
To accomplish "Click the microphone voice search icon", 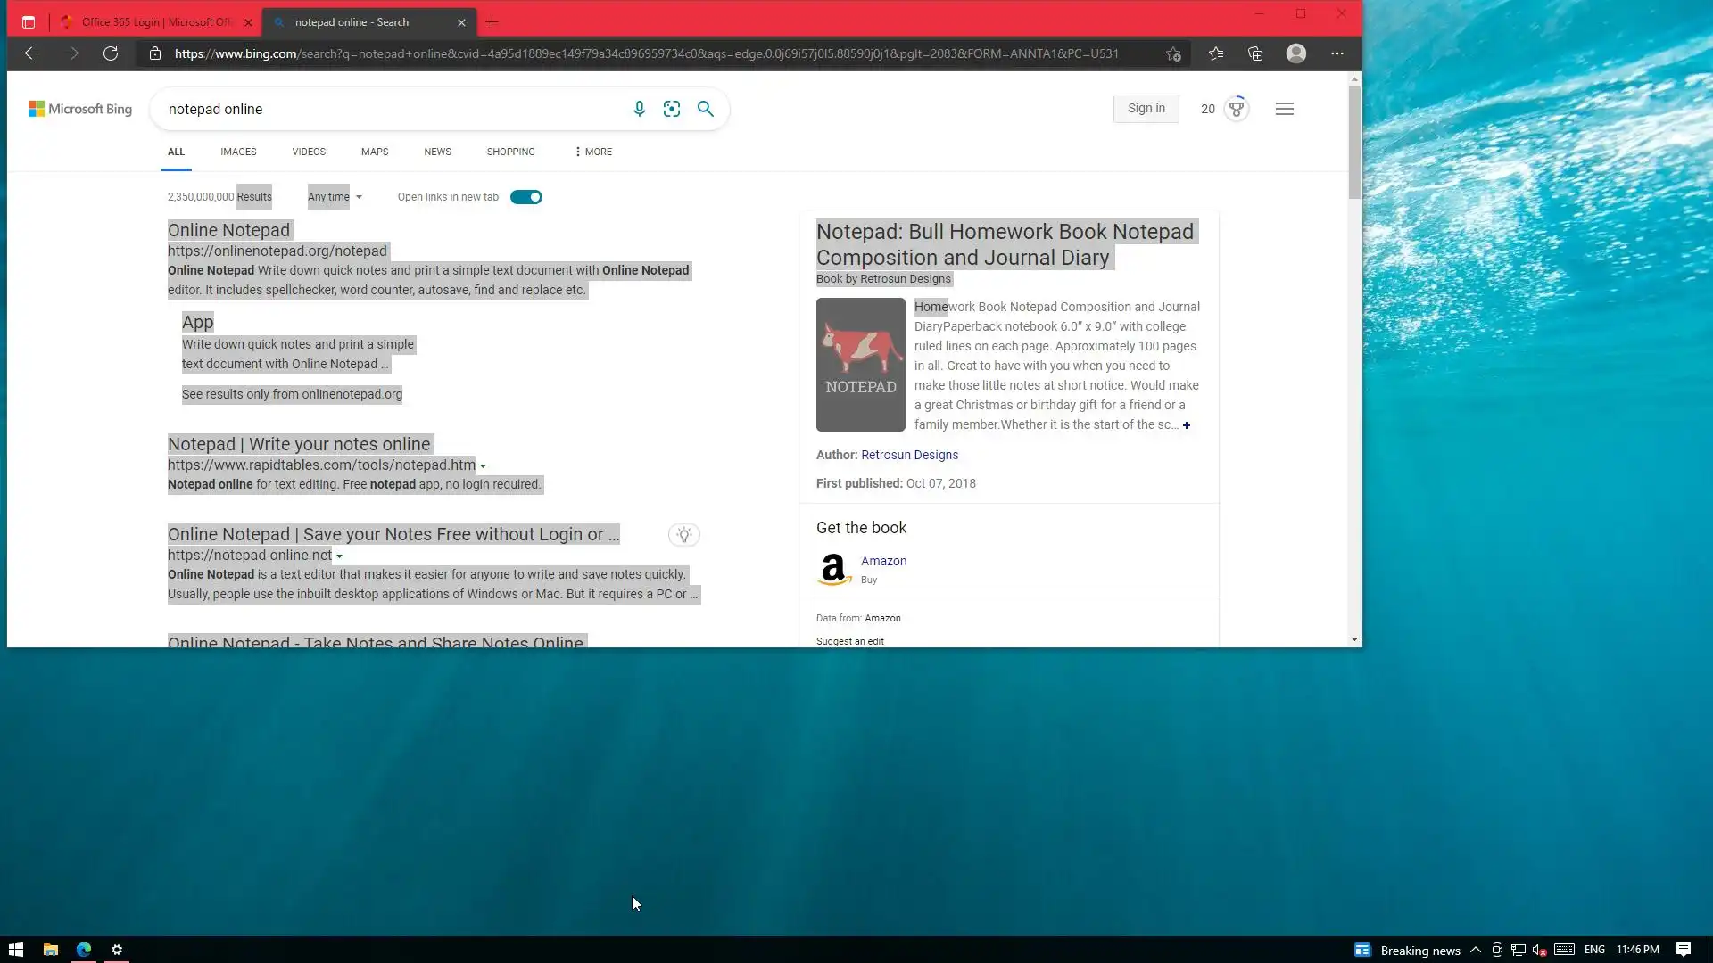I will [x=639, y=109].
